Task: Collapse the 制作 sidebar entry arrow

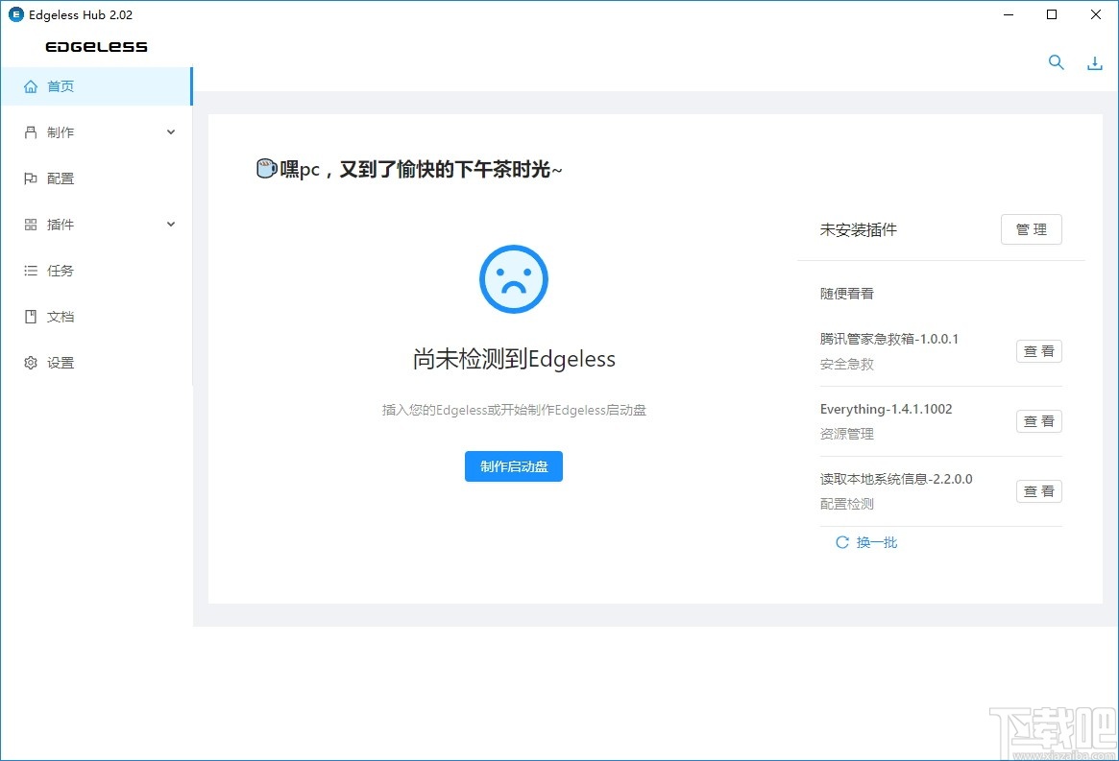Action: coord(170,131)
